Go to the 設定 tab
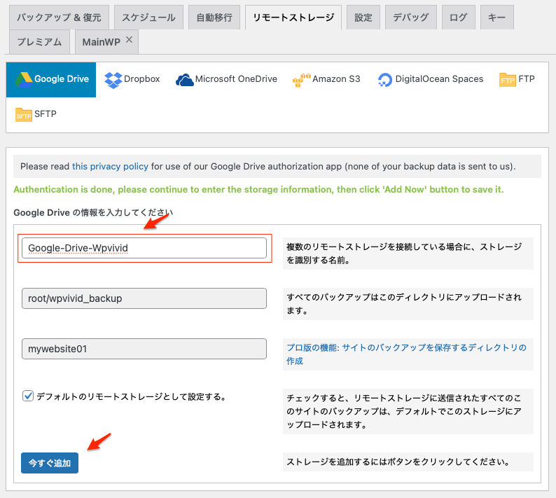556x498 pixels. coord(363,18)
